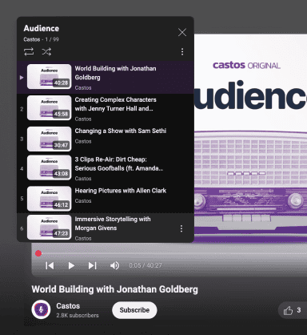Play Changing a Show with Sam Sethi
The width and height of the screenshot is (307, 335).
(106, 139)
